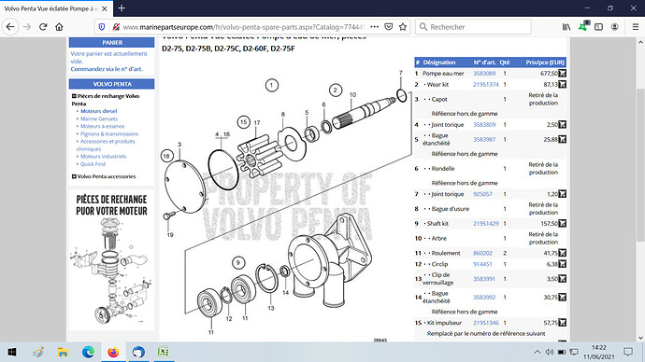This screenshot has height=362, width=645.
Task: Show hidden system tray icons chevron
Action: point(537,352)
